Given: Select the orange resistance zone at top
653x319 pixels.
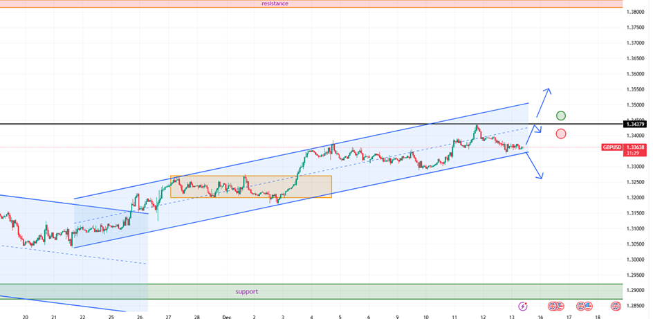Looking at the screenshot, I should click(311, 3).
